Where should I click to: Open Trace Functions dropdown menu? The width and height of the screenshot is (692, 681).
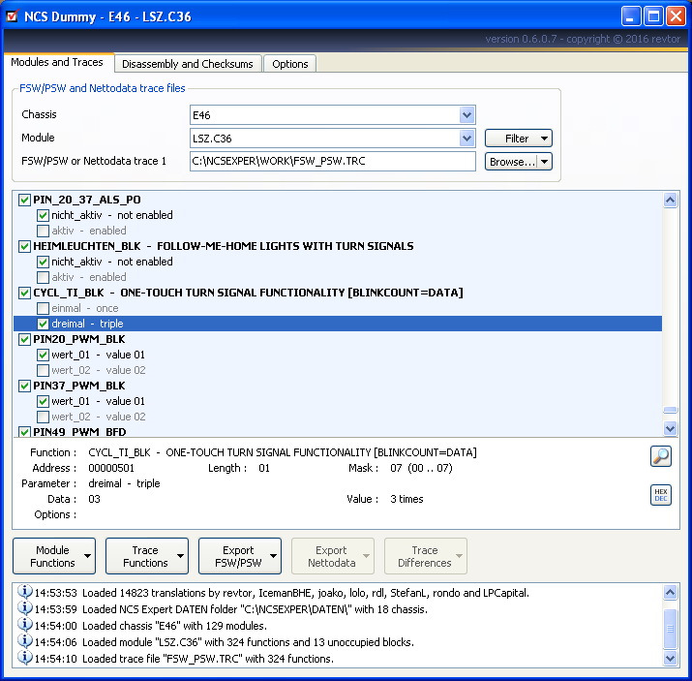(x=181, y=556)
